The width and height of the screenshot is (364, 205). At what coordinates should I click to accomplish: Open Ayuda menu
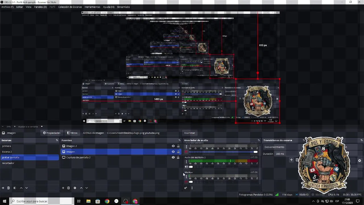[109, 7]
